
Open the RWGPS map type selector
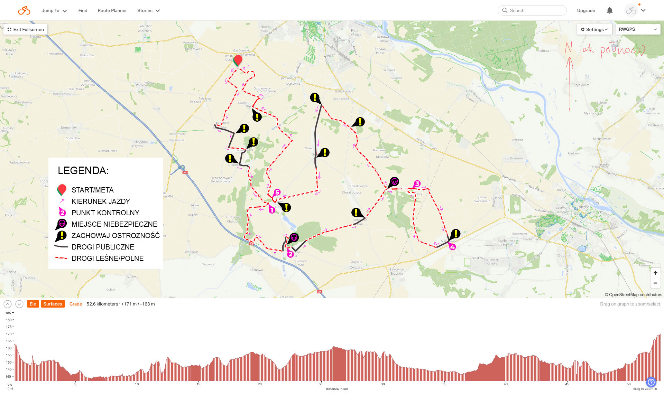click(637, 29)
